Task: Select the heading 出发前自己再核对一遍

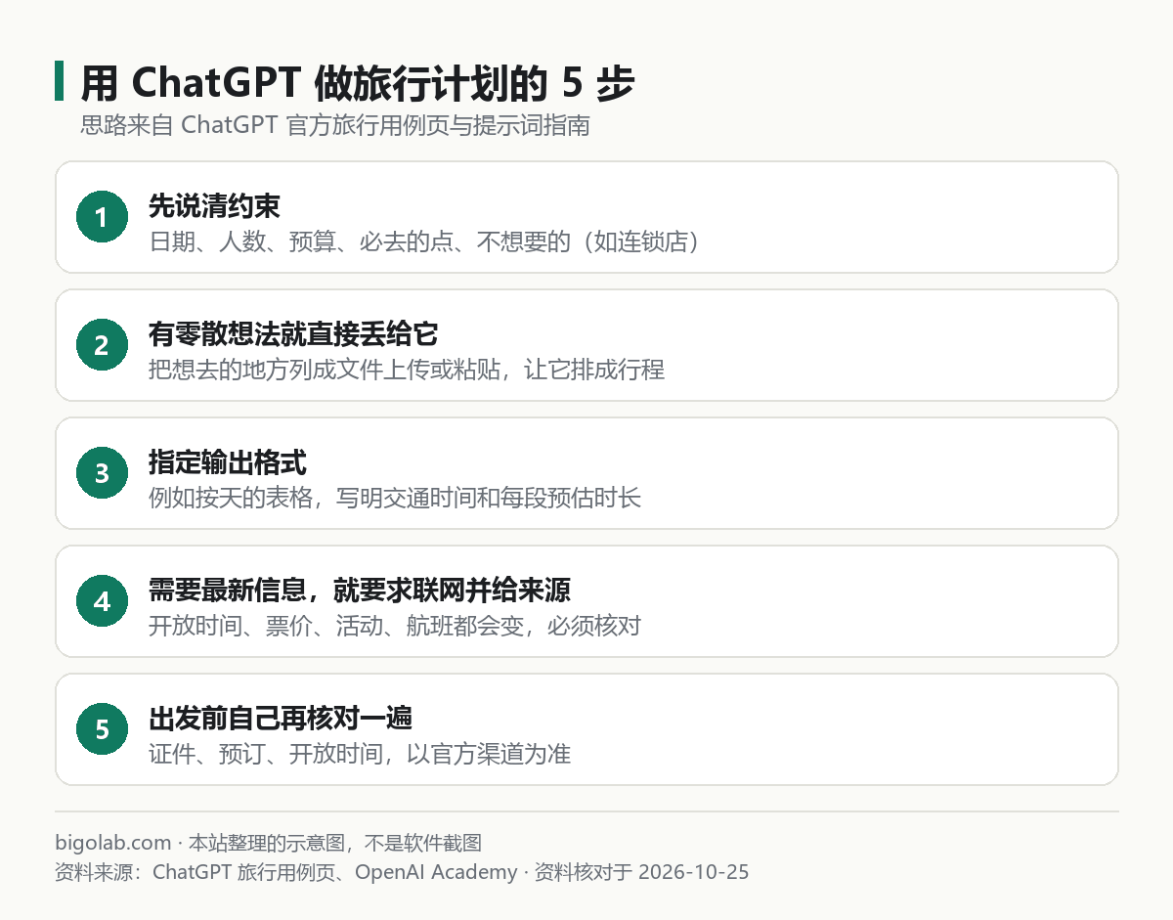Action: pyautogui.click(x=281, y=719)
